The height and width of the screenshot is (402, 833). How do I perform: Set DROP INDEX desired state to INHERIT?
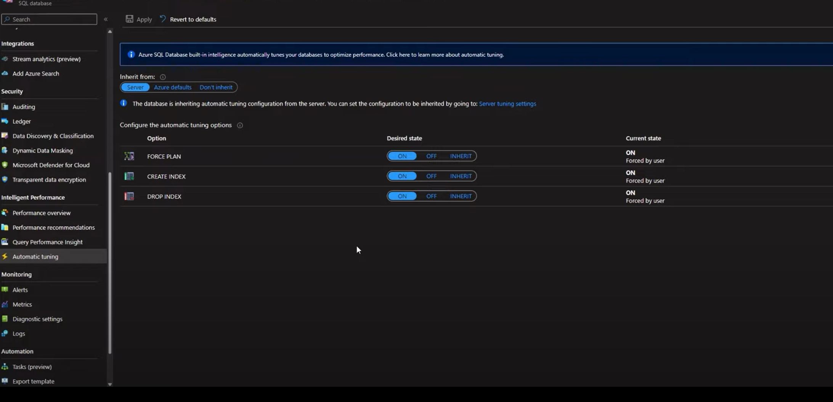pyautogui.click(x=461, y=196)
